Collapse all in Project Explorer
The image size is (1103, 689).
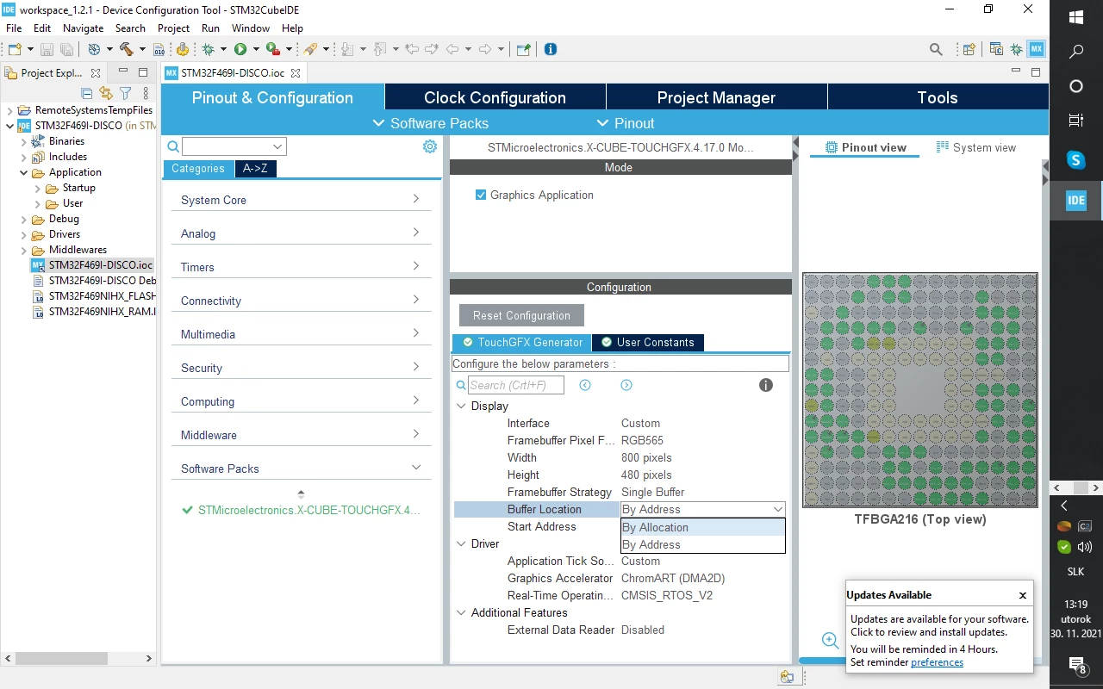pos(87,93)
